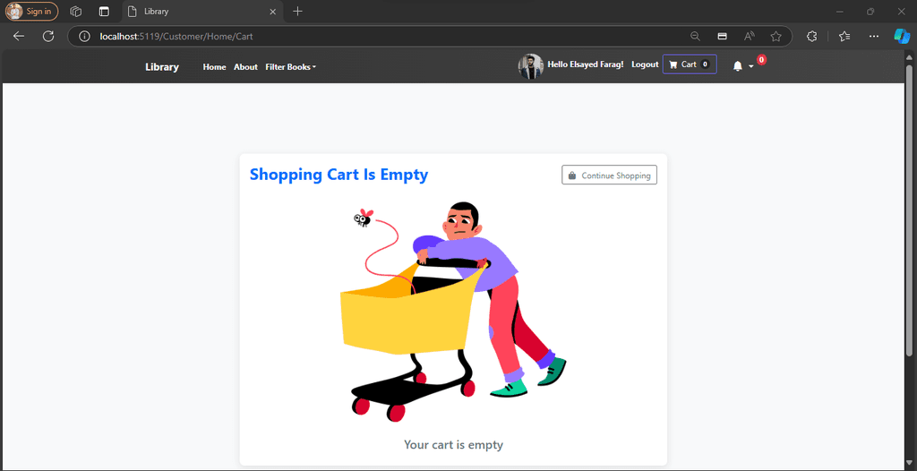The height and width of the screenshot is (471, 917).
Task: Click the Your cart is empty text
Action: coord(453,445)
